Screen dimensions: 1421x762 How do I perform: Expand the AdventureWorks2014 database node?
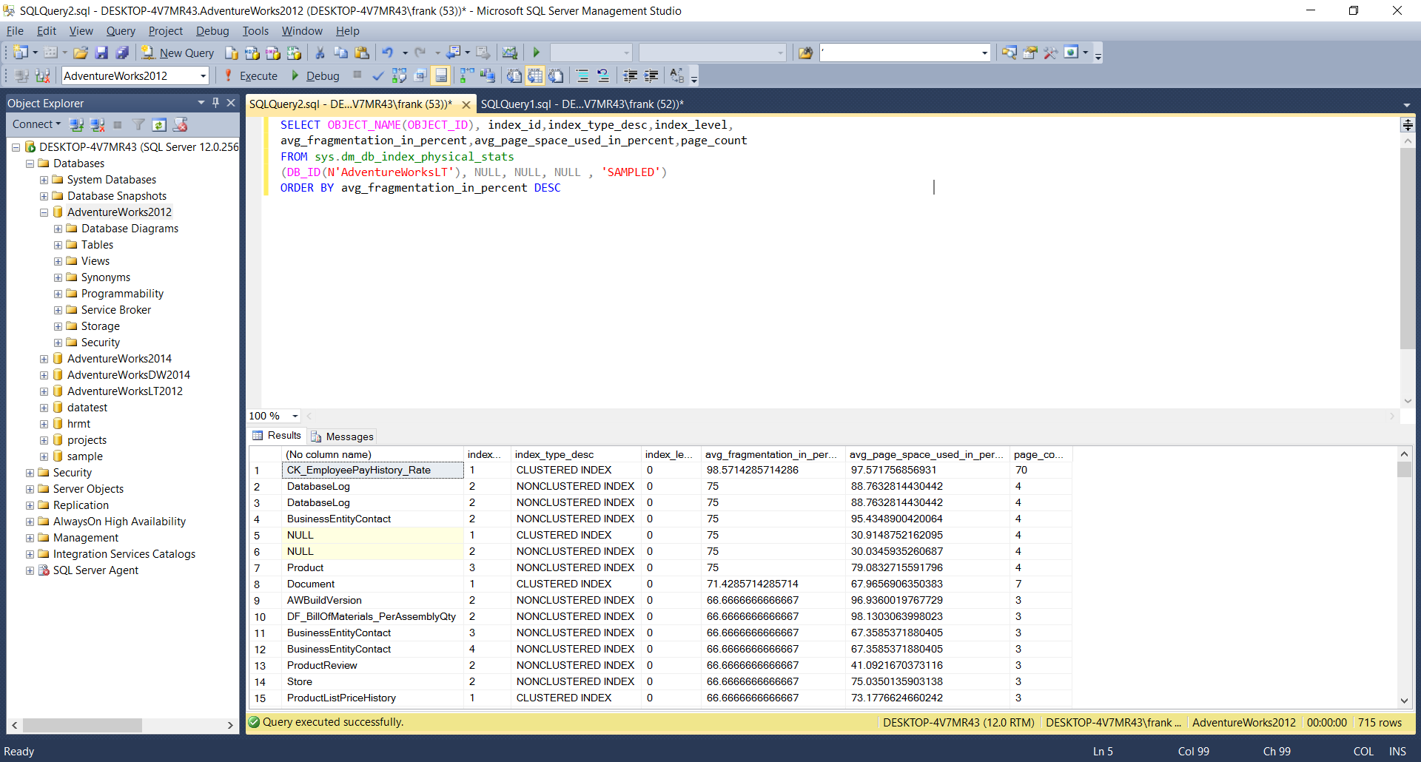pyautogui.click(x=44, y=359)
